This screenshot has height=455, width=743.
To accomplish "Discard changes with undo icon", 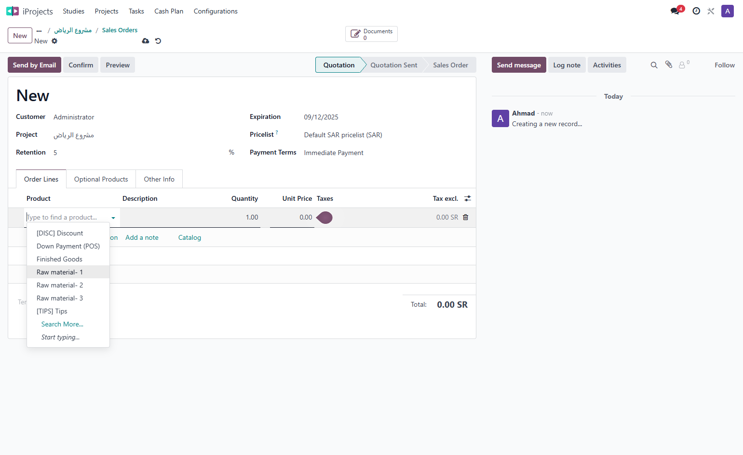I will [x=158, y=41].
